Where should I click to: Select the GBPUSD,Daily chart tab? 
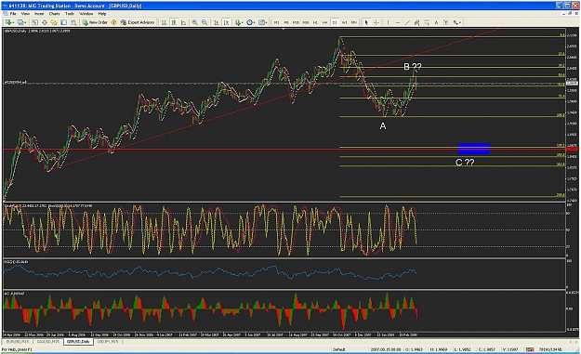[78, 341]
